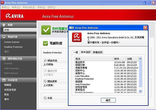Click the 系統管理 sidebar section header

18,80
